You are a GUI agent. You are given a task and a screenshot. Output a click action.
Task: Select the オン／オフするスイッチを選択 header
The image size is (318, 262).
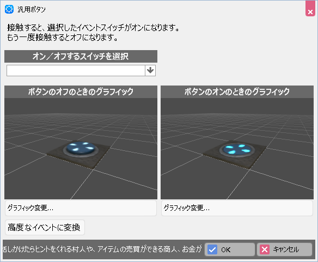tap(81, 57)
